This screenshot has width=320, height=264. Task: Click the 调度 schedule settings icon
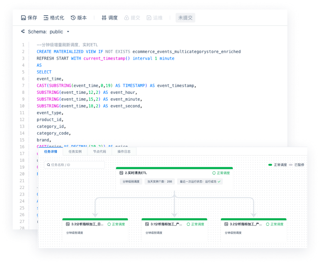[x=104, y=18]
